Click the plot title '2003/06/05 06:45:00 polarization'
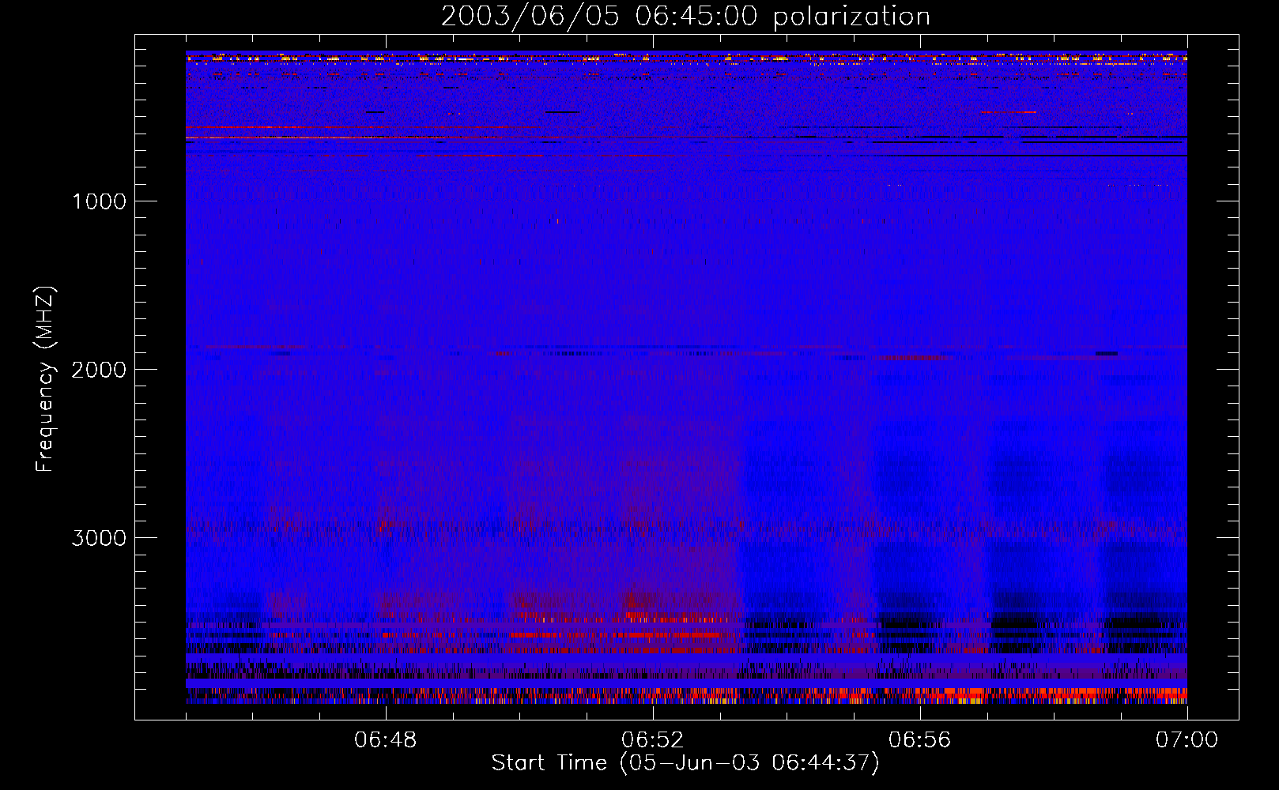This screenshot has height=790, width=1279. (x=685, y=17)
